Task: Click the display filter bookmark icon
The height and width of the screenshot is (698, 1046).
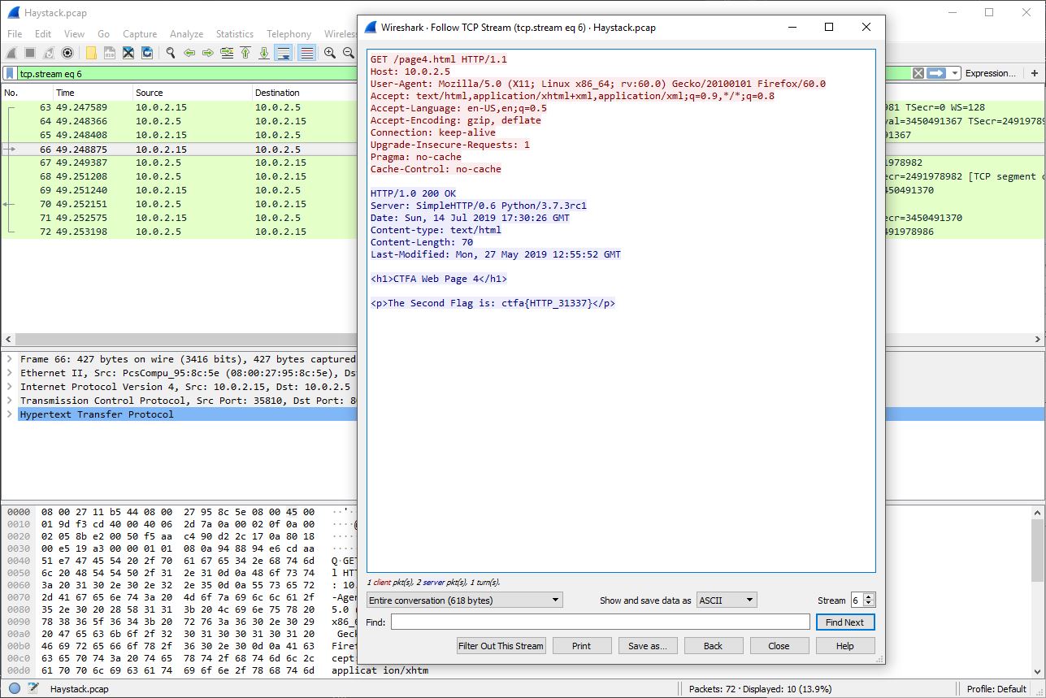Action: point(10,73)
